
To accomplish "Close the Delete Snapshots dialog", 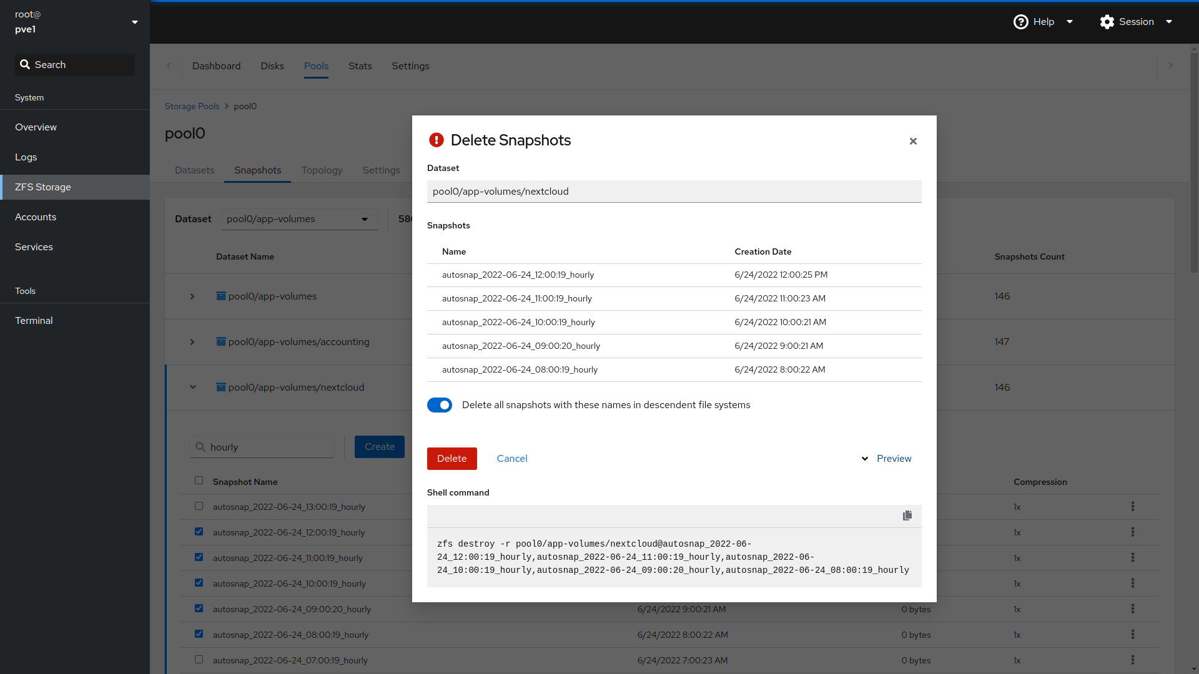I will pos(913,141).
